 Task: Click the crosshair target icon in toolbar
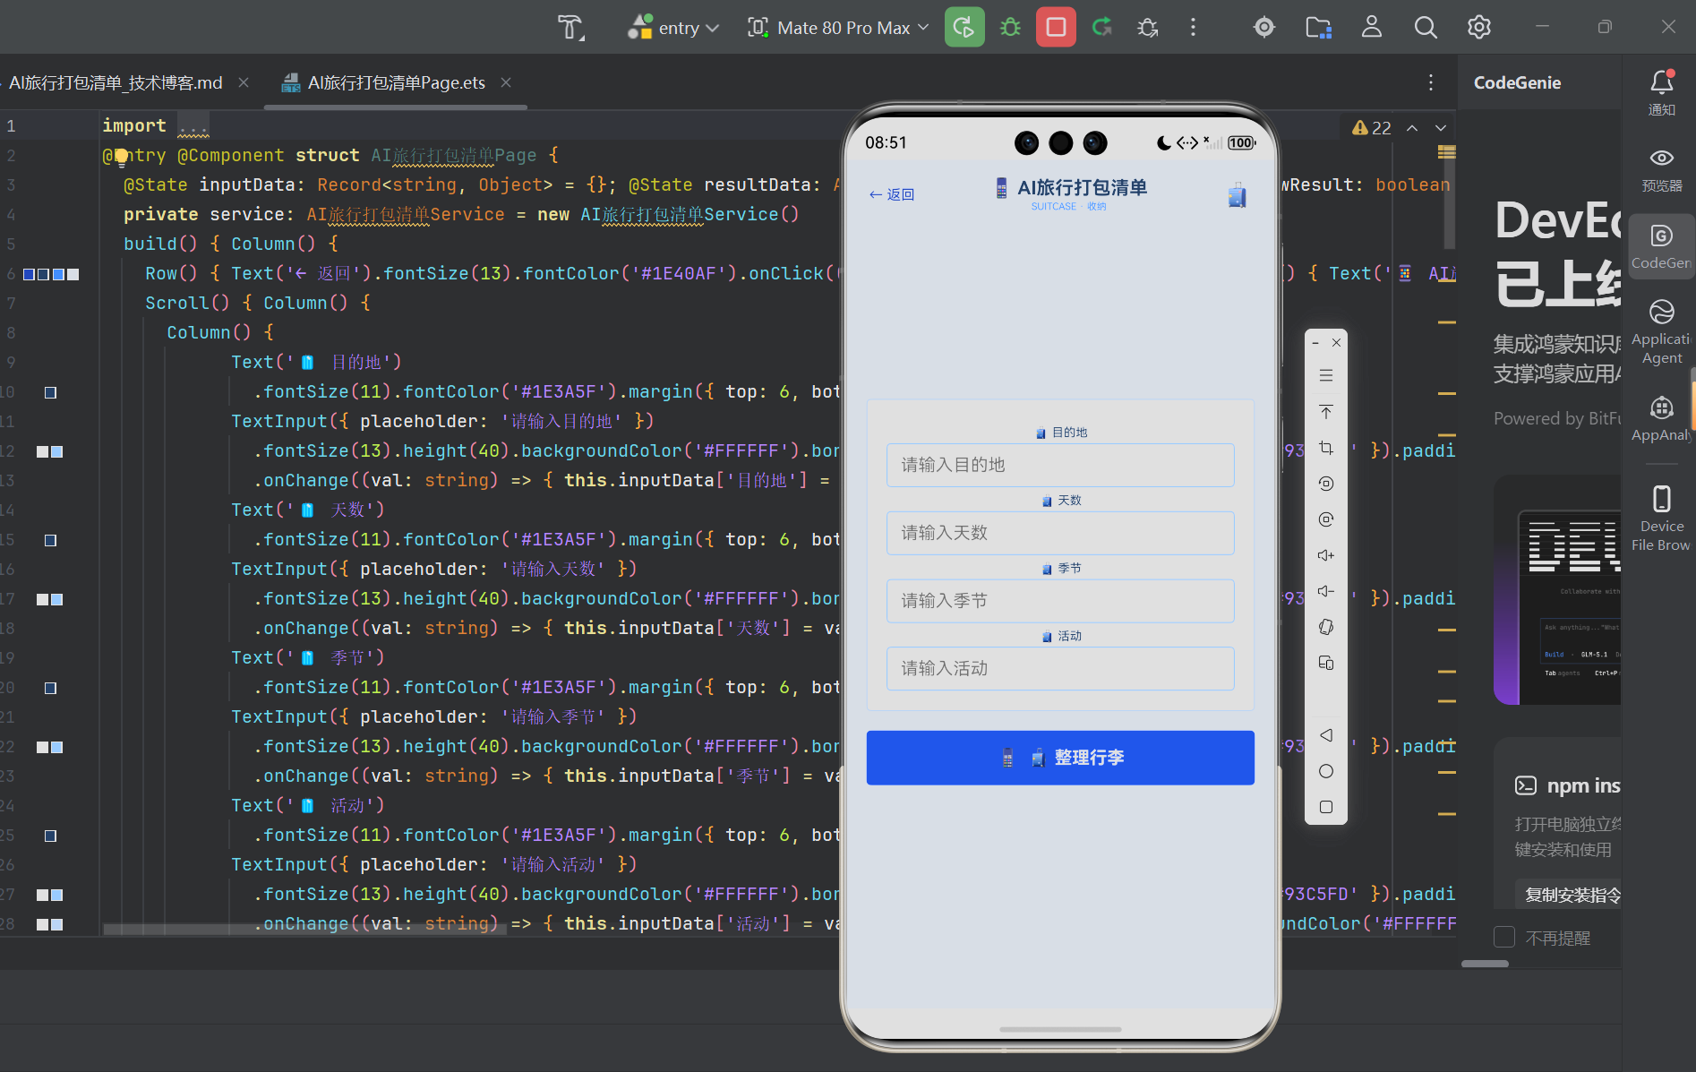(1264, 28)
